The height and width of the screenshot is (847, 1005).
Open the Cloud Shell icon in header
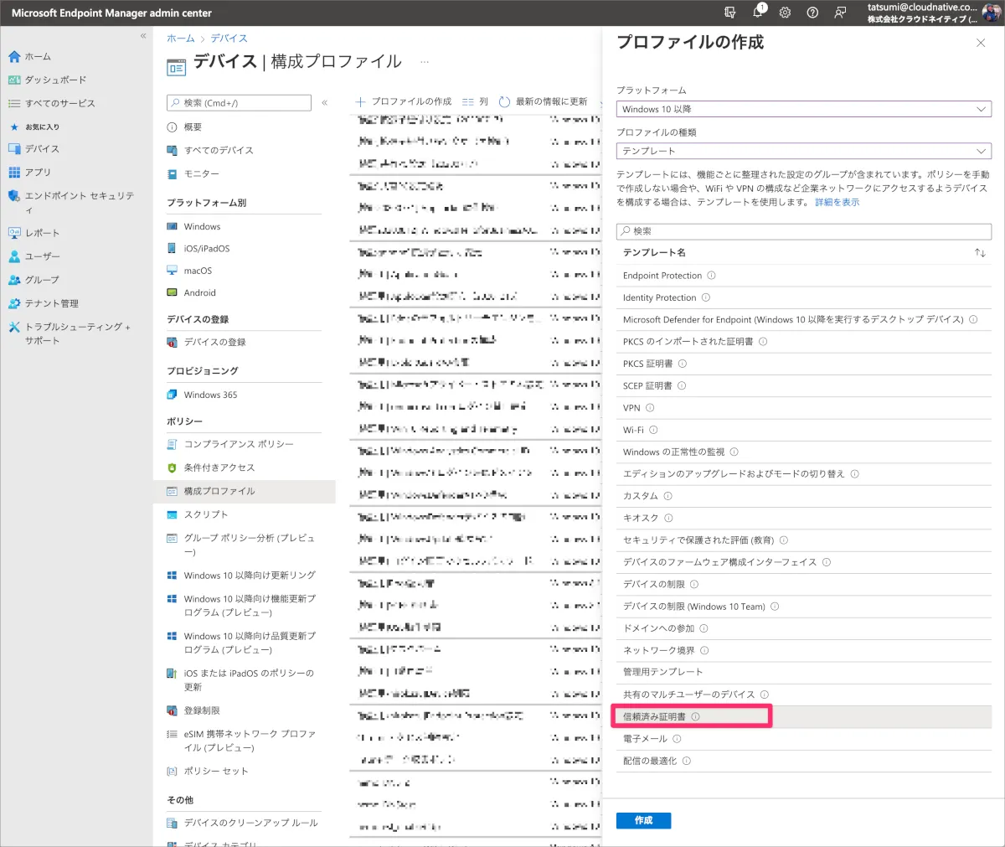pos(730,13)
